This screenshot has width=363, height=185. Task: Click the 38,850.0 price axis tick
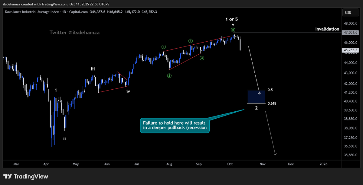(351, 119)
